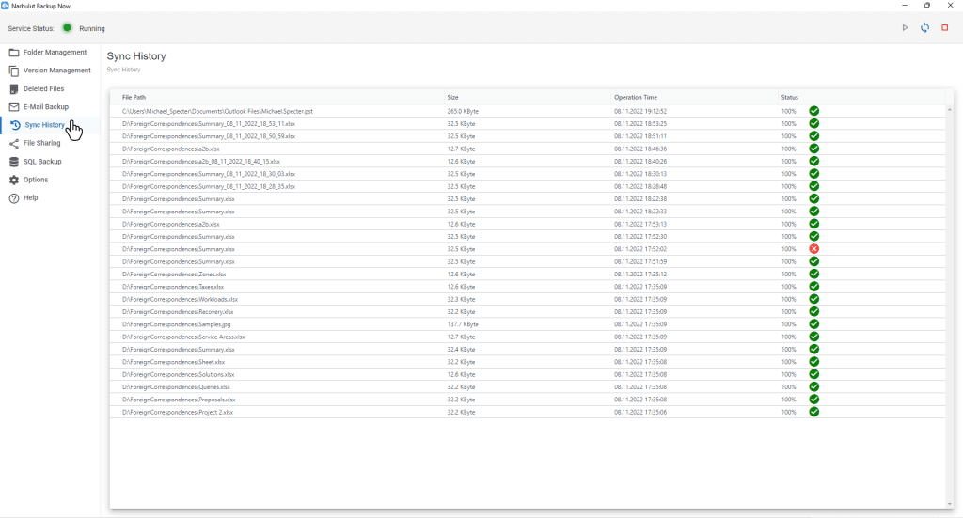Click green check for Michael.Specter.pst row
This screenshot has width=963, height=518.
813,111
